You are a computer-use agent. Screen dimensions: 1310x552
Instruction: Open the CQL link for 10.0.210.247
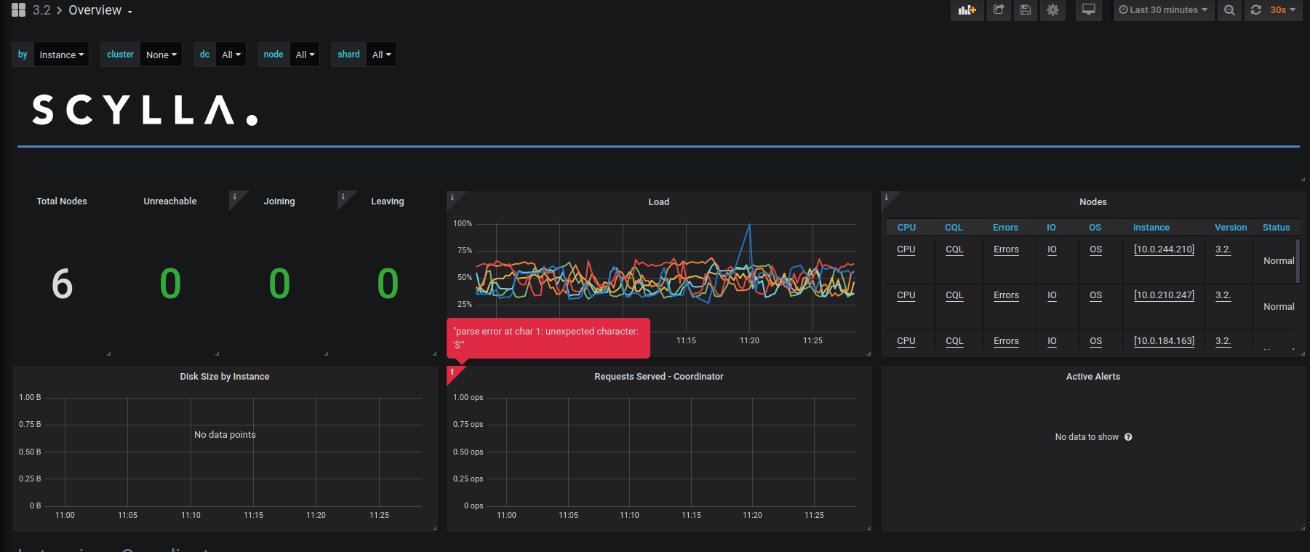(x=954, y=295)
